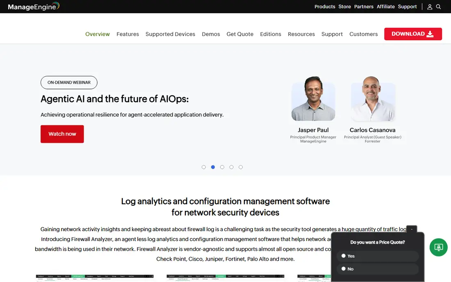Click the green screen-share chat icon

(x=438, y=247)
